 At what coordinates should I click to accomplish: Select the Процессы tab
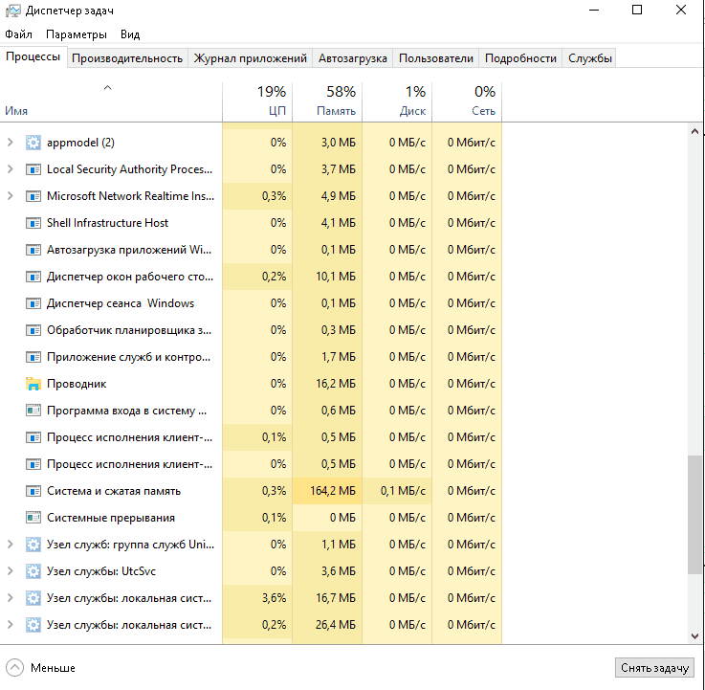coord(33,57)
